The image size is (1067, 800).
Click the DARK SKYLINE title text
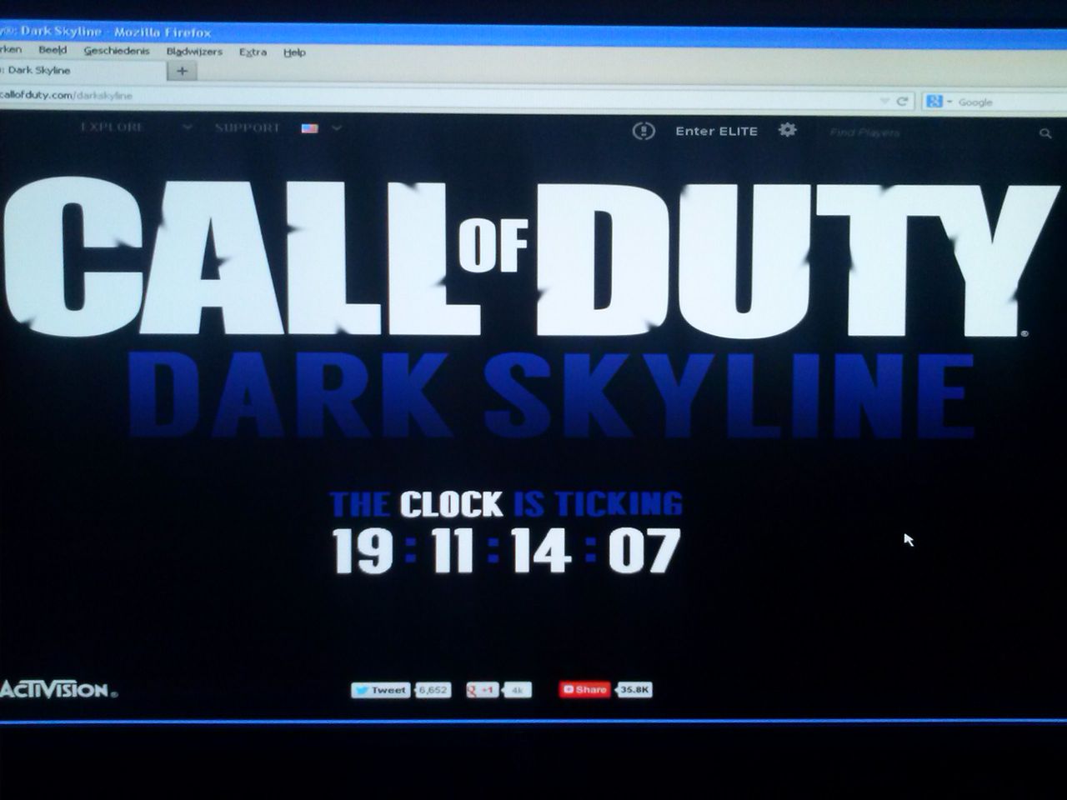point(552,395)
